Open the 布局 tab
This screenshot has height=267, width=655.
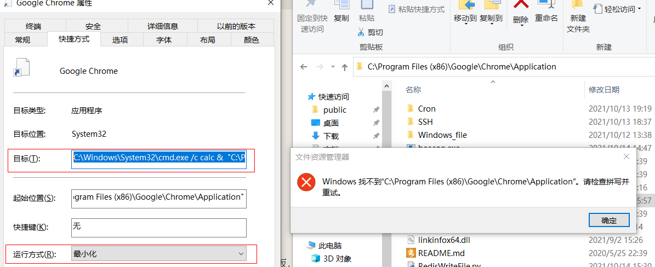pyautogui.click(x=208, y=40)
